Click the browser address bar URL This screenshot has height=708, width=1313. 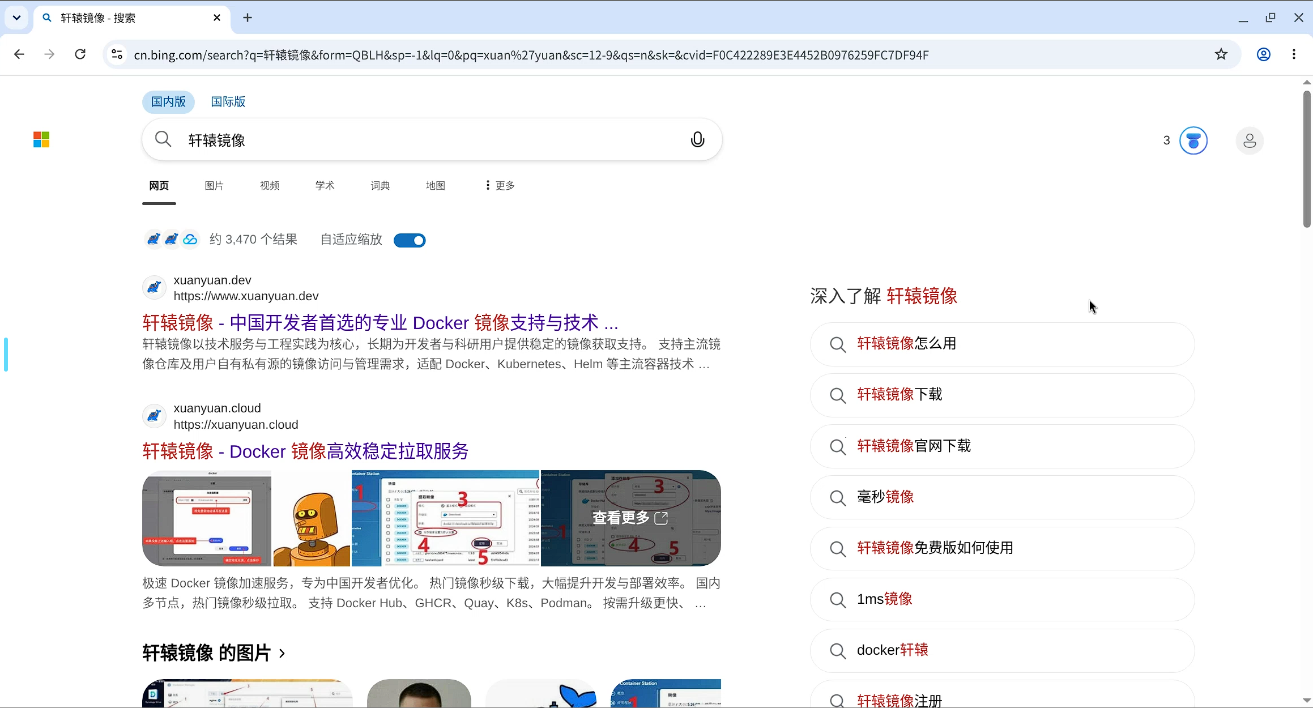(531, 55)
